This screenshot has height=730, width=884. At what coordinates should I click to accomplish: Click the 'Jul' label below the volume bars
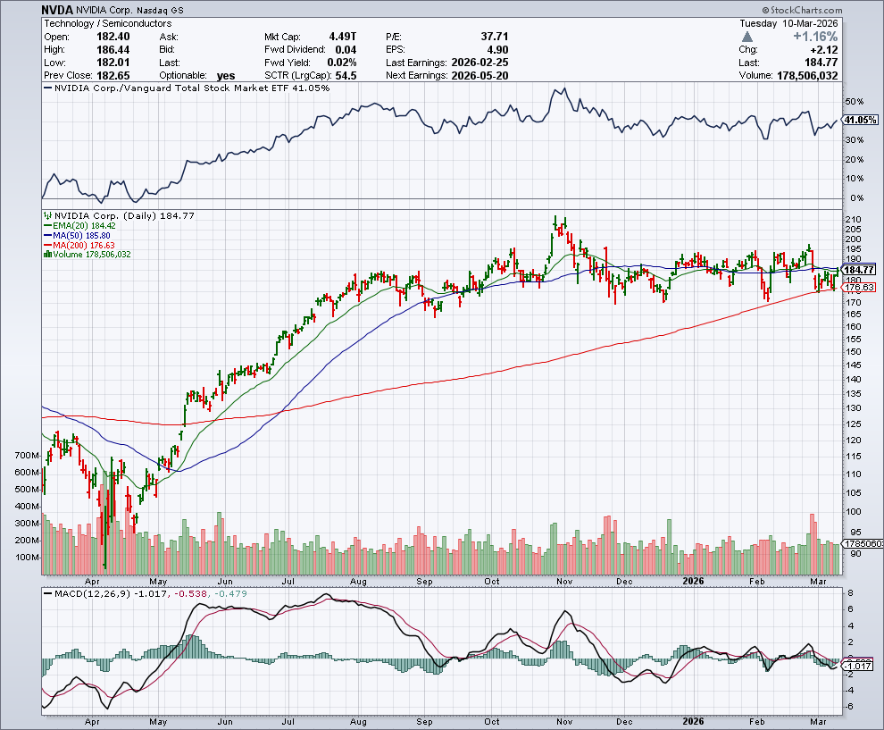click(288, 581)
